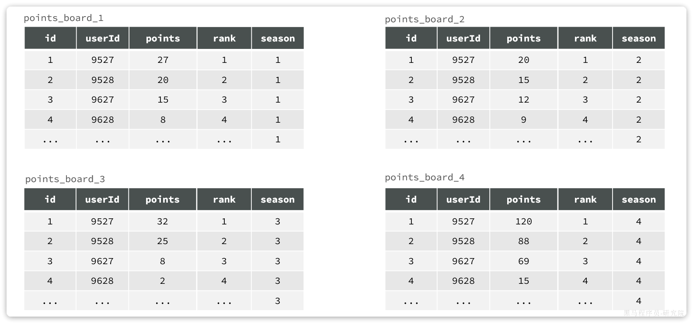
Task: Click points value 32 in points_board_3
Action: click(163, 221)
